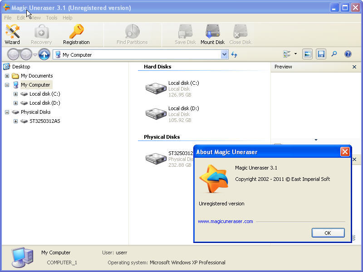Select Local disk (D:) in tree
The width and height of the screenshot is (363, 272).
click(x=44, y=103)
